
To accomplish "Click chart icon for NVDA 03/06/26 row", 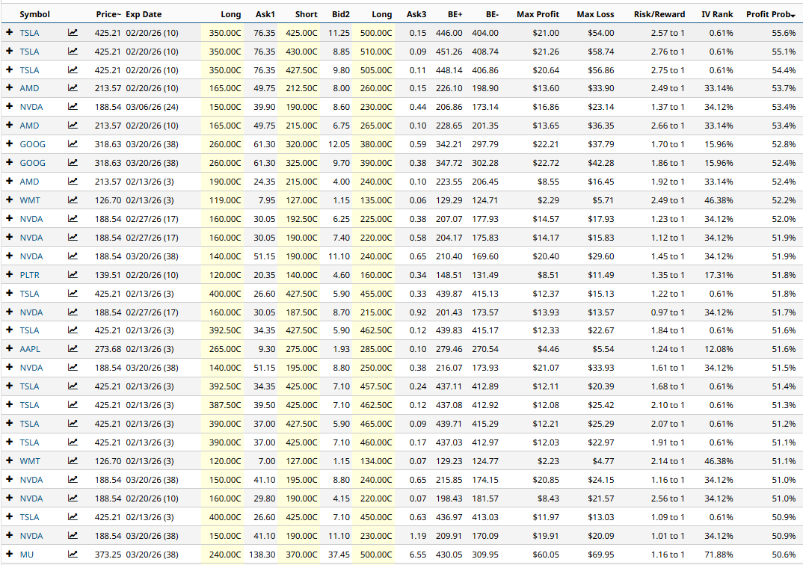I will [73, 107].
